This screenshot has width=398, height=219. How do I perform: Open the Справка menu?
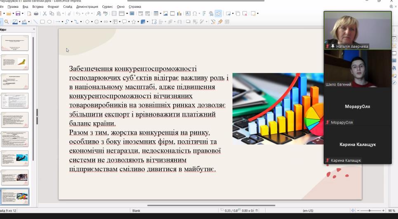pyautogui.click(x=135, y=7)
